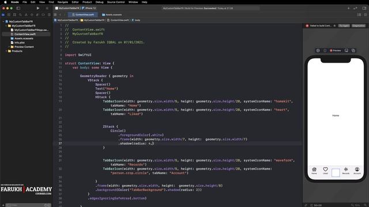Screen dimensions: 369x207
Task: Go back in editor history
Action: point(60,14)
